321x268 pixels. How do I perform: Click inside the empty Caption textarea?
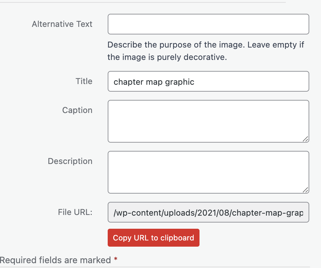click(x=208, y=121)
